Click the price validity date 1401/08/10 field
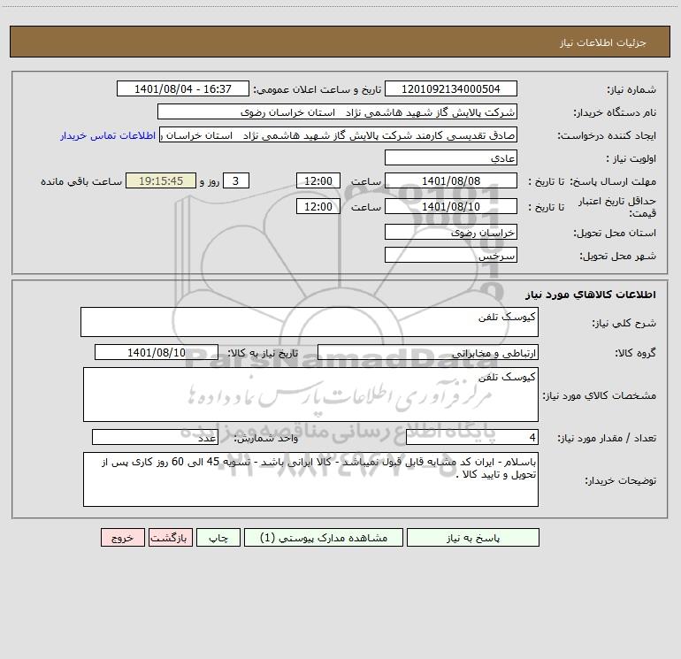Viewport: 681px width, 659px height. [x=451, y=206]
